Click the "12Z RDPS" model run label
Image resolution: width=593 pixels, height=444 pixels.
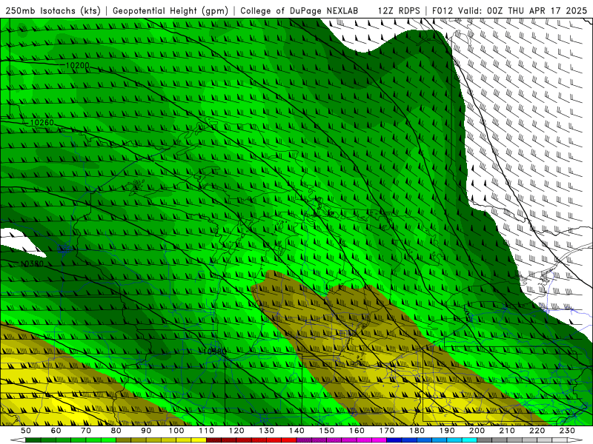click(x=399, y=11)
